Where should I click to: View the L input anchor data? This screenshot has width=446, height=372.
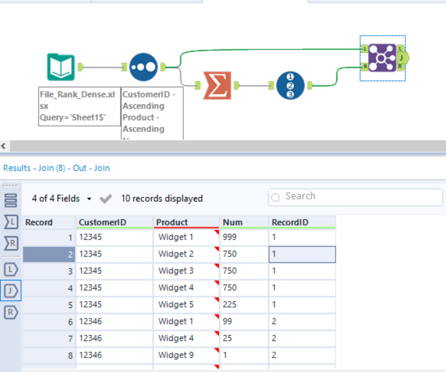[11, 222]
